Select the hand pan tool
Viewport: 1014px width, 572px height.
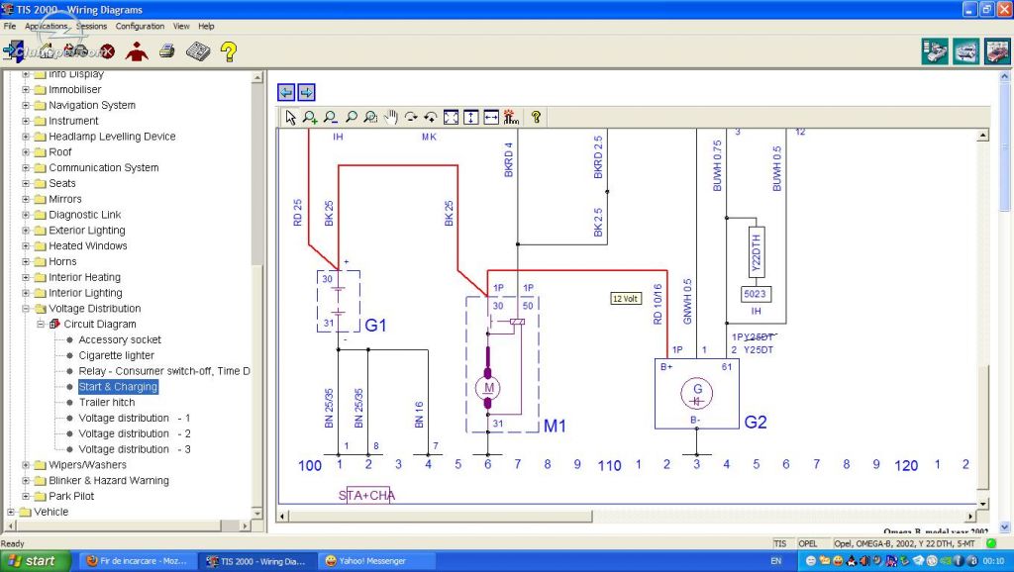pos(390,117)
